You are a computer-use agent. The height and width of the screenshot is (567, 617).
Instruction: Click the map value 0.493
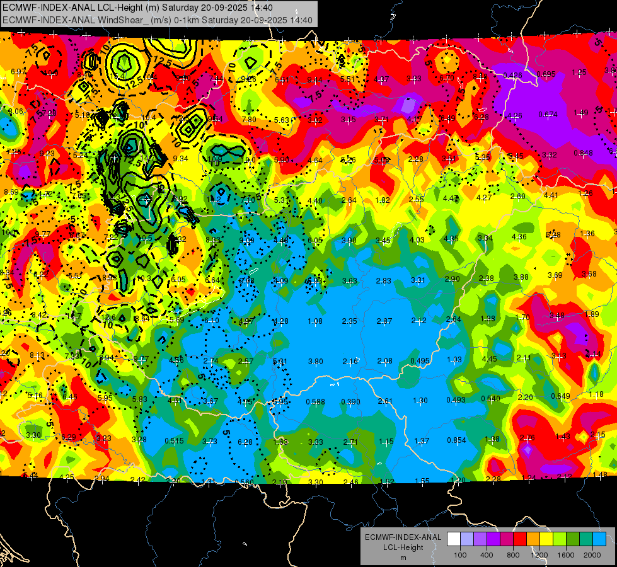(x=456, y=400)
